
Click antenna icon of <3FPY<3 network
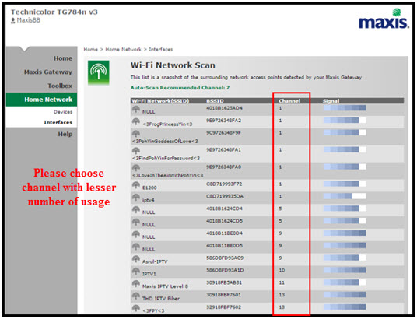point(136,308)
